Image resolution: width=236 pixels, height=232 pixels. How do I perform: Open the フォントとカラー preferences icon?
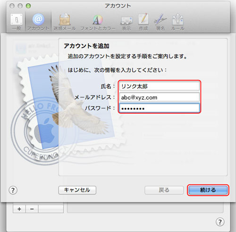click(x=98, y=22)
